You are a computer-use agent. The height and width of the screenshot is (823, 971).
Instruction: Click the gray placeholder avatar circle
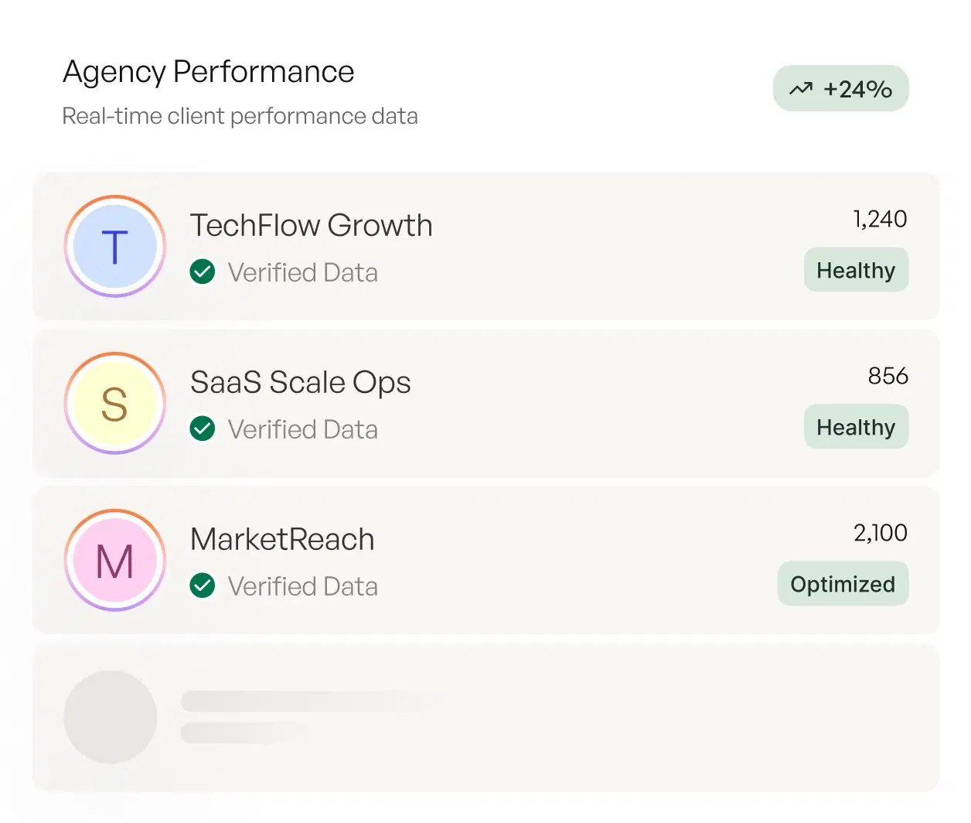click(x=111, y=717)
